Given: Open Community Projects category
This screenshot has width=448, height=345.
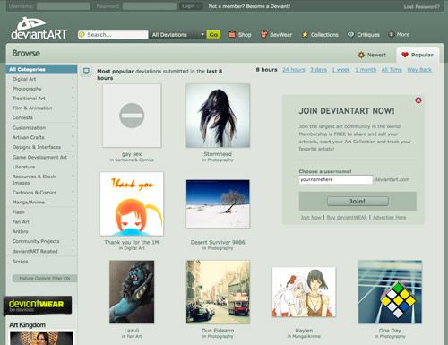Looking at the screenshot, I should click(41, 241).
